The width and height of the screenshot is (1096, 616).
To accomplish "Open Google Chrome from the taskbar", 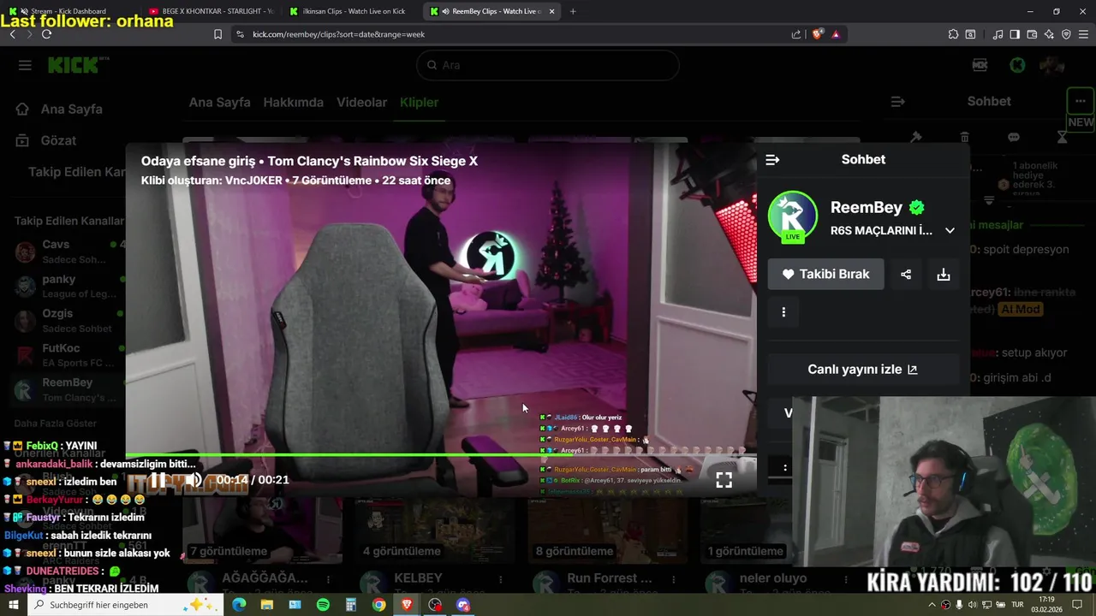I will click(x=378, y=605).
